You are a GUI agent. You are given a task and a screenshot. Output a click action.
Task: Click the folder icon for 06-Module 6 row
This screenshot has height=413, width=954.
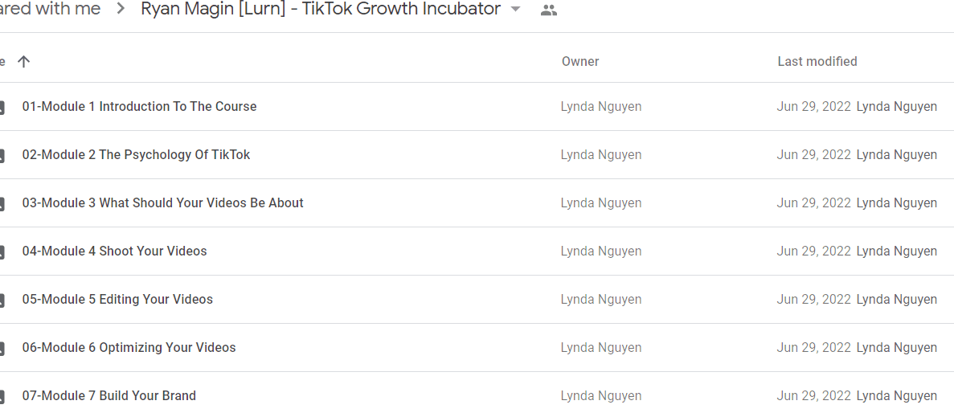click(2, 349)
